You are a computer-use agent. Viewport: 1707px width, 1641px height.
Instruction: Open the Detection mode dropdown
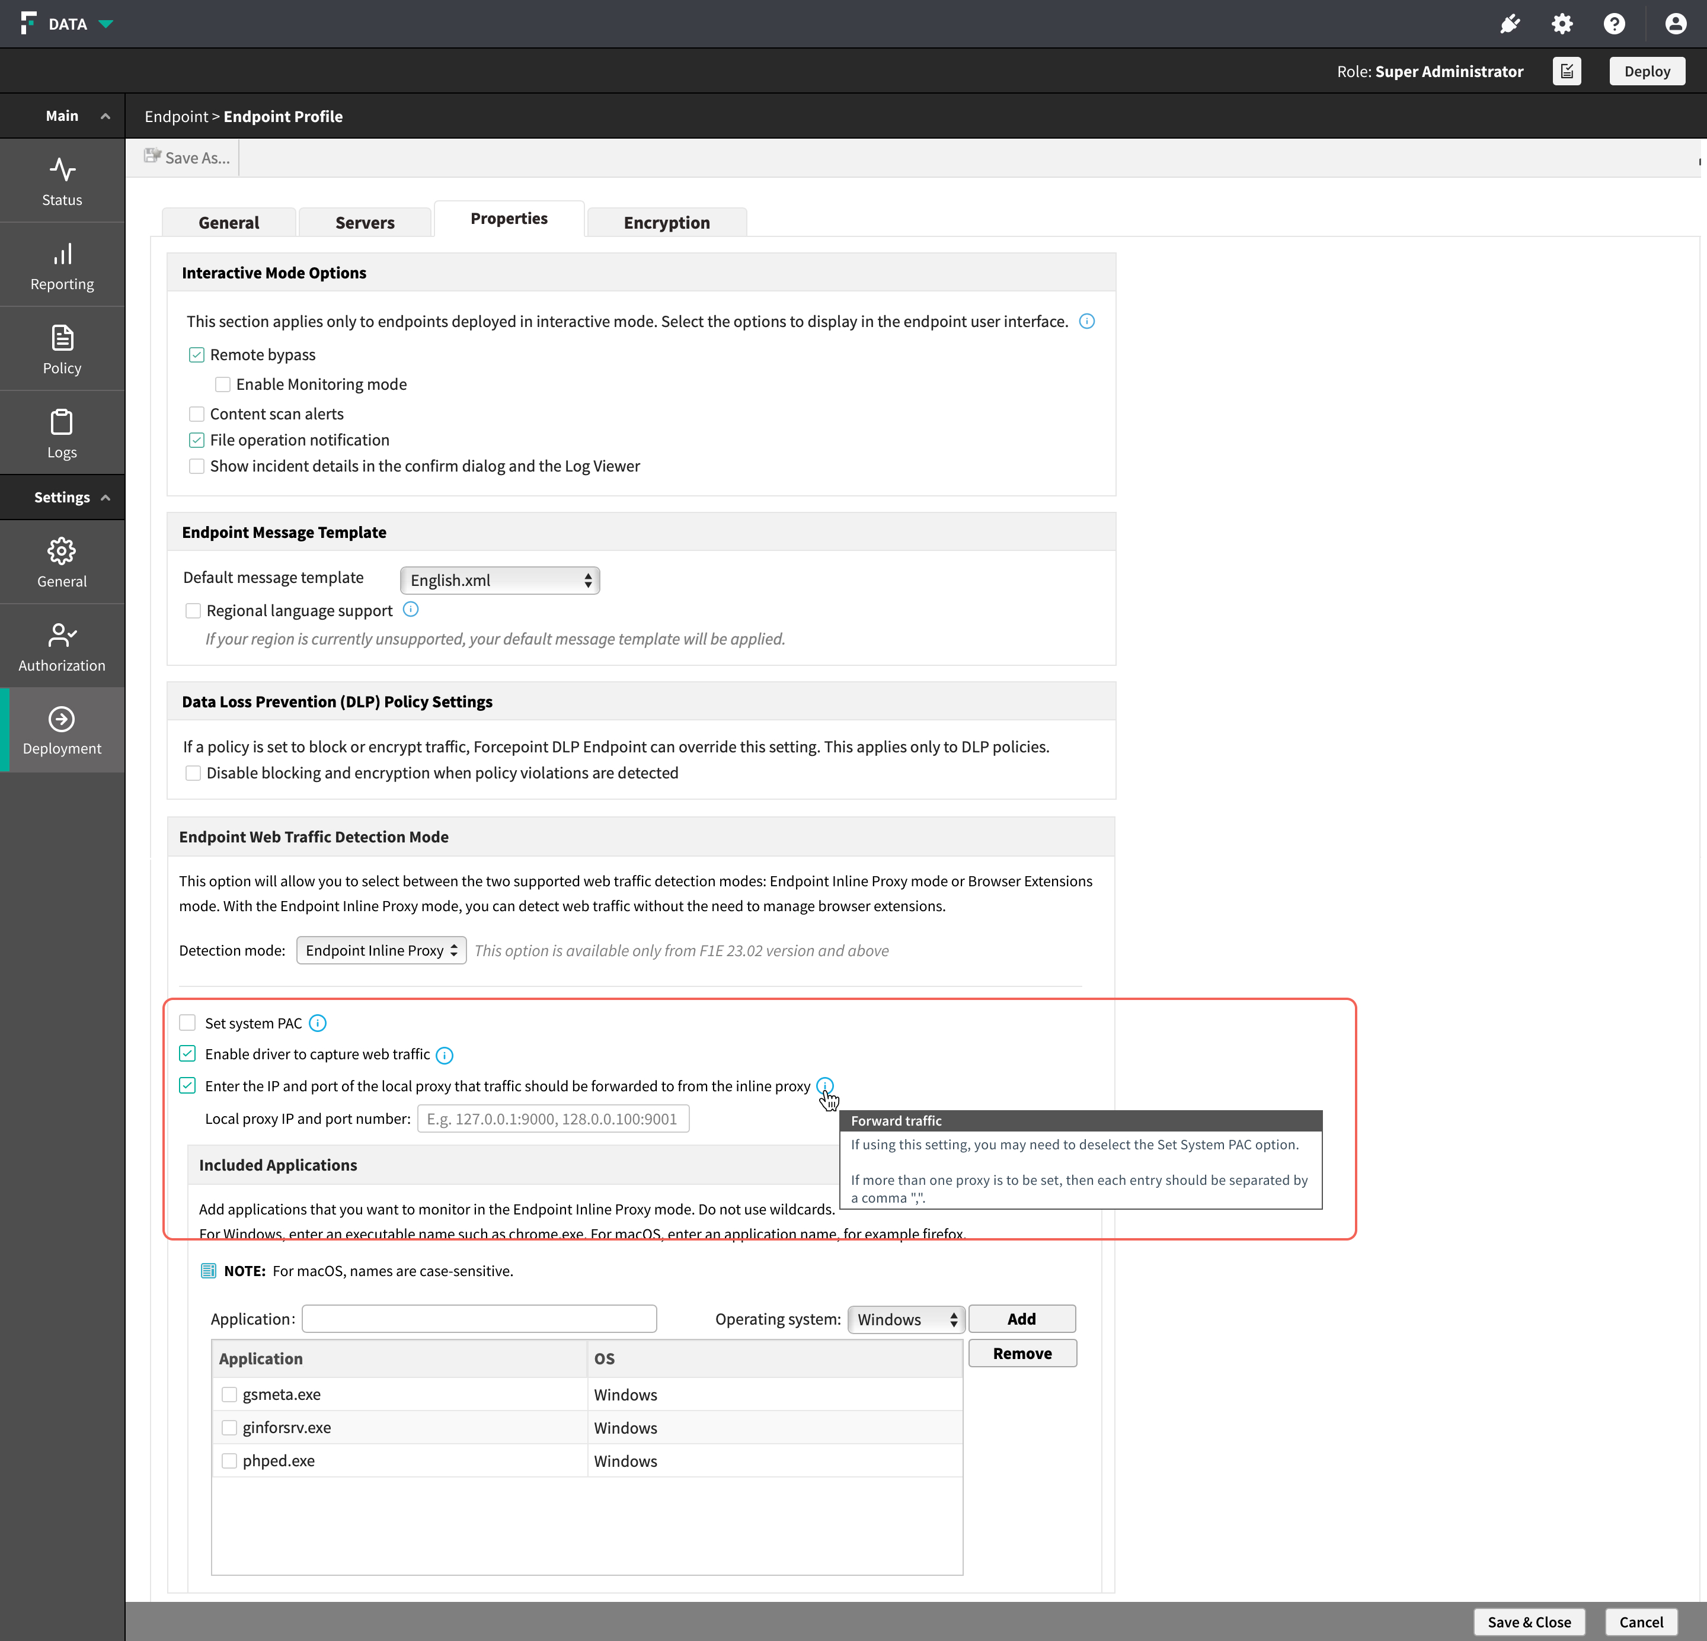point(381,950)
